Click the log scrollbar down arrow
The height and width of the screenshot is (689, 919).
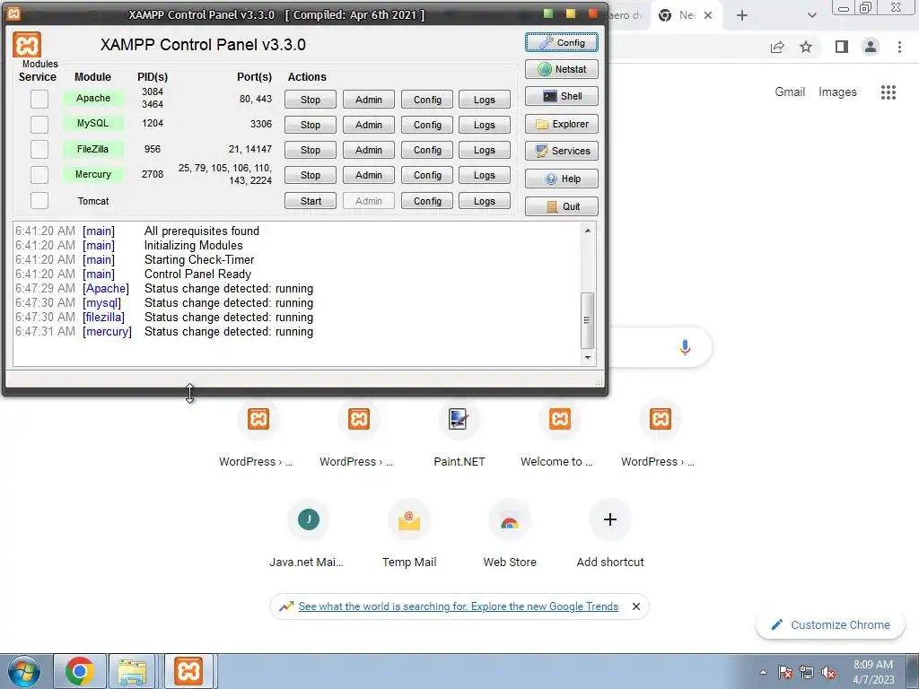(588, 357)
